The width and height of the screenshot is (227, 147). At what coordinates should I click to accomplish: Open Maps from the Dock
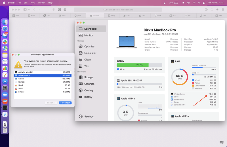click(x=5, y=48)
